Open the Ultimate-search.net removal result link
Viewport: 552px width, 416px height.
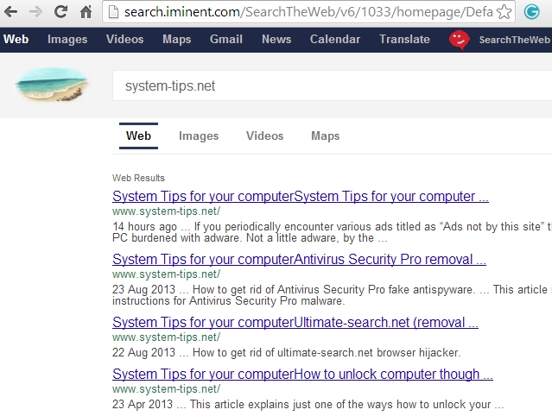[x=295, y=323]
